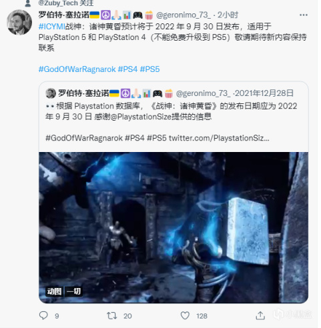The width and height of the screenshot is (321, 328).
Task: Like the tweet with heart icon
Action: pos(185,315)
